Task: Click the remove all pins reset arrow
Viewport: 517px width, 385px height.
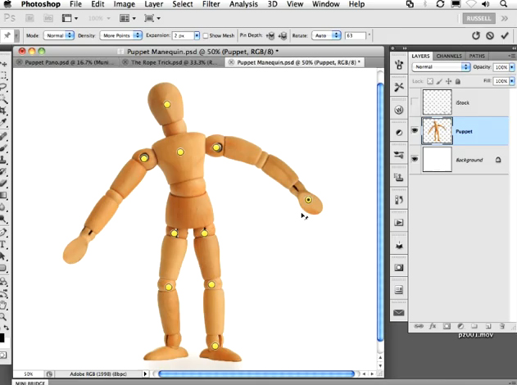Action: [x=476, y=36]
